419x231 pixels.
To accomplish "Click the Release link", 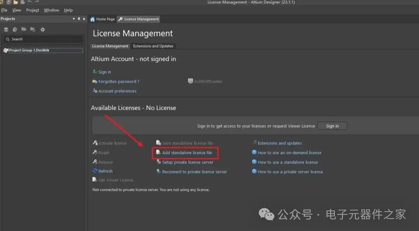I will (x=106, y=162).
